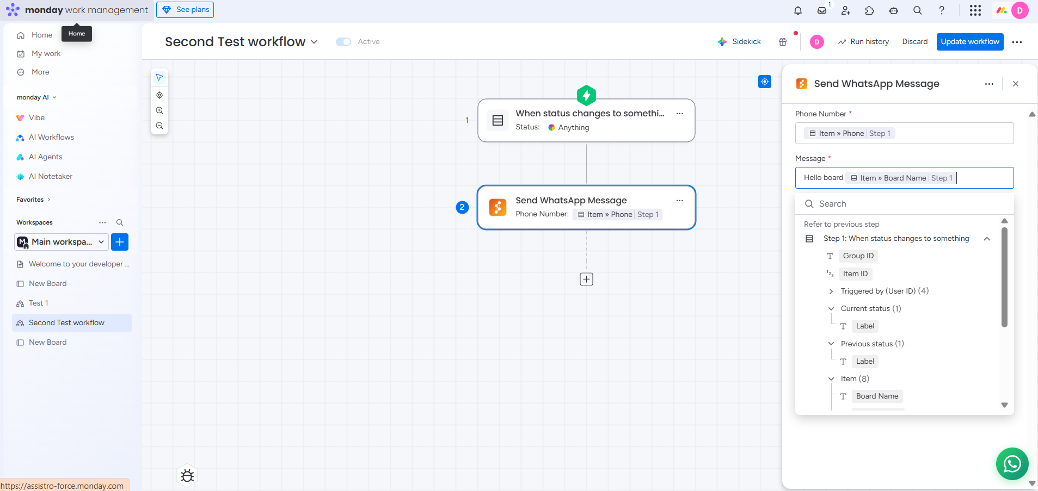
Task: Open the apps grid switcher icon
Action: [x=975, y=10]
